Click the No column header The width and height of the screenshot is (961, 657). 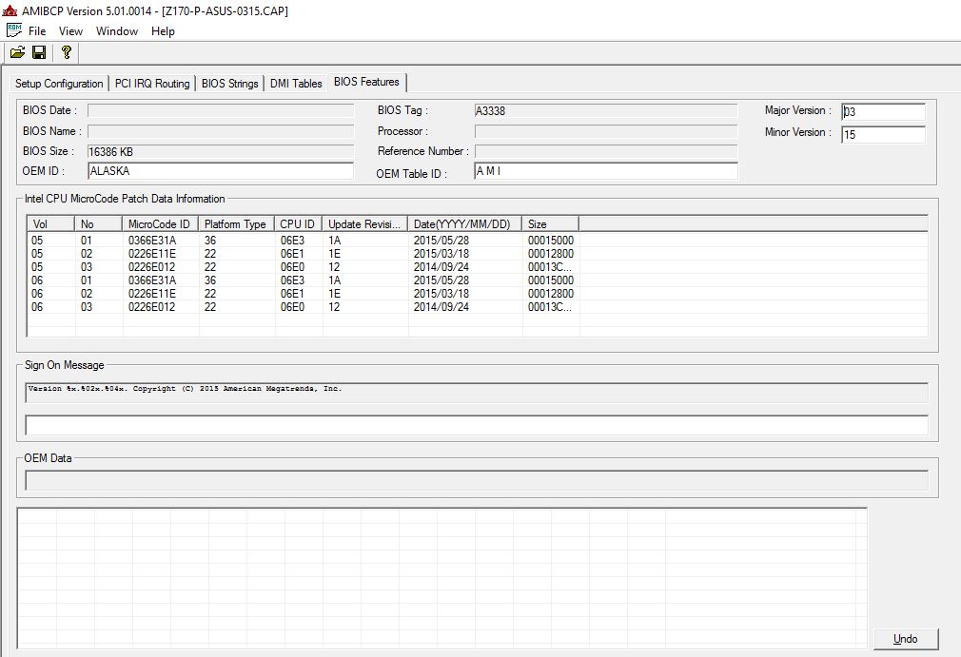98,224
